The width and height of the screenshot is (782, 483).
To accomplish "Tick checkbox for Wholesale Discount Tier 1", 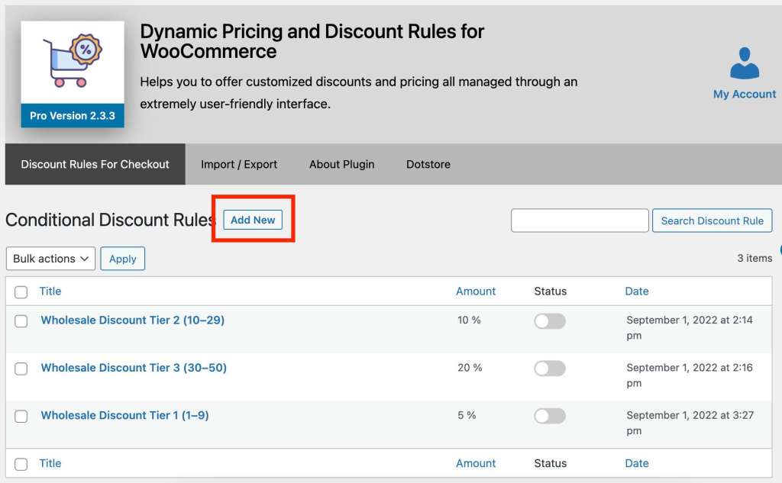I will 21,416.
